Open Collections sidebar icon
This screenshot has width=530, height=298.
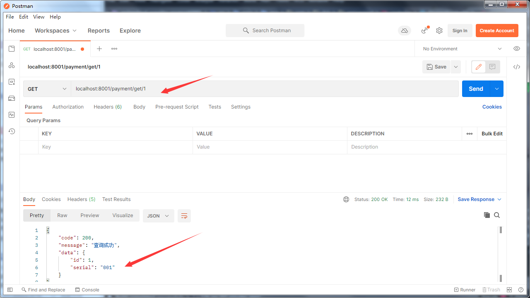coord(12,49)
